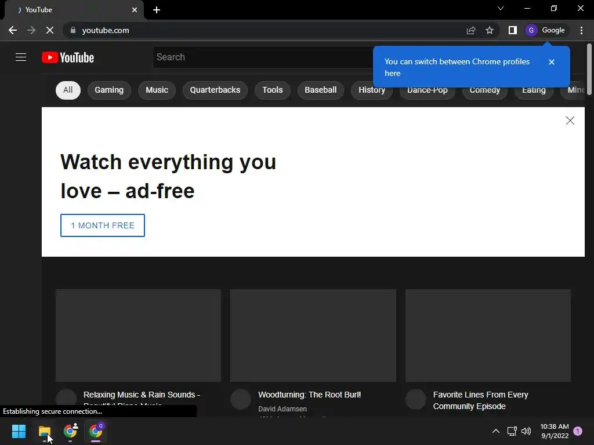Select the Tools filter chip
Image resolution: width=594 pixels, height=445 pixels.
pos(273,90)
